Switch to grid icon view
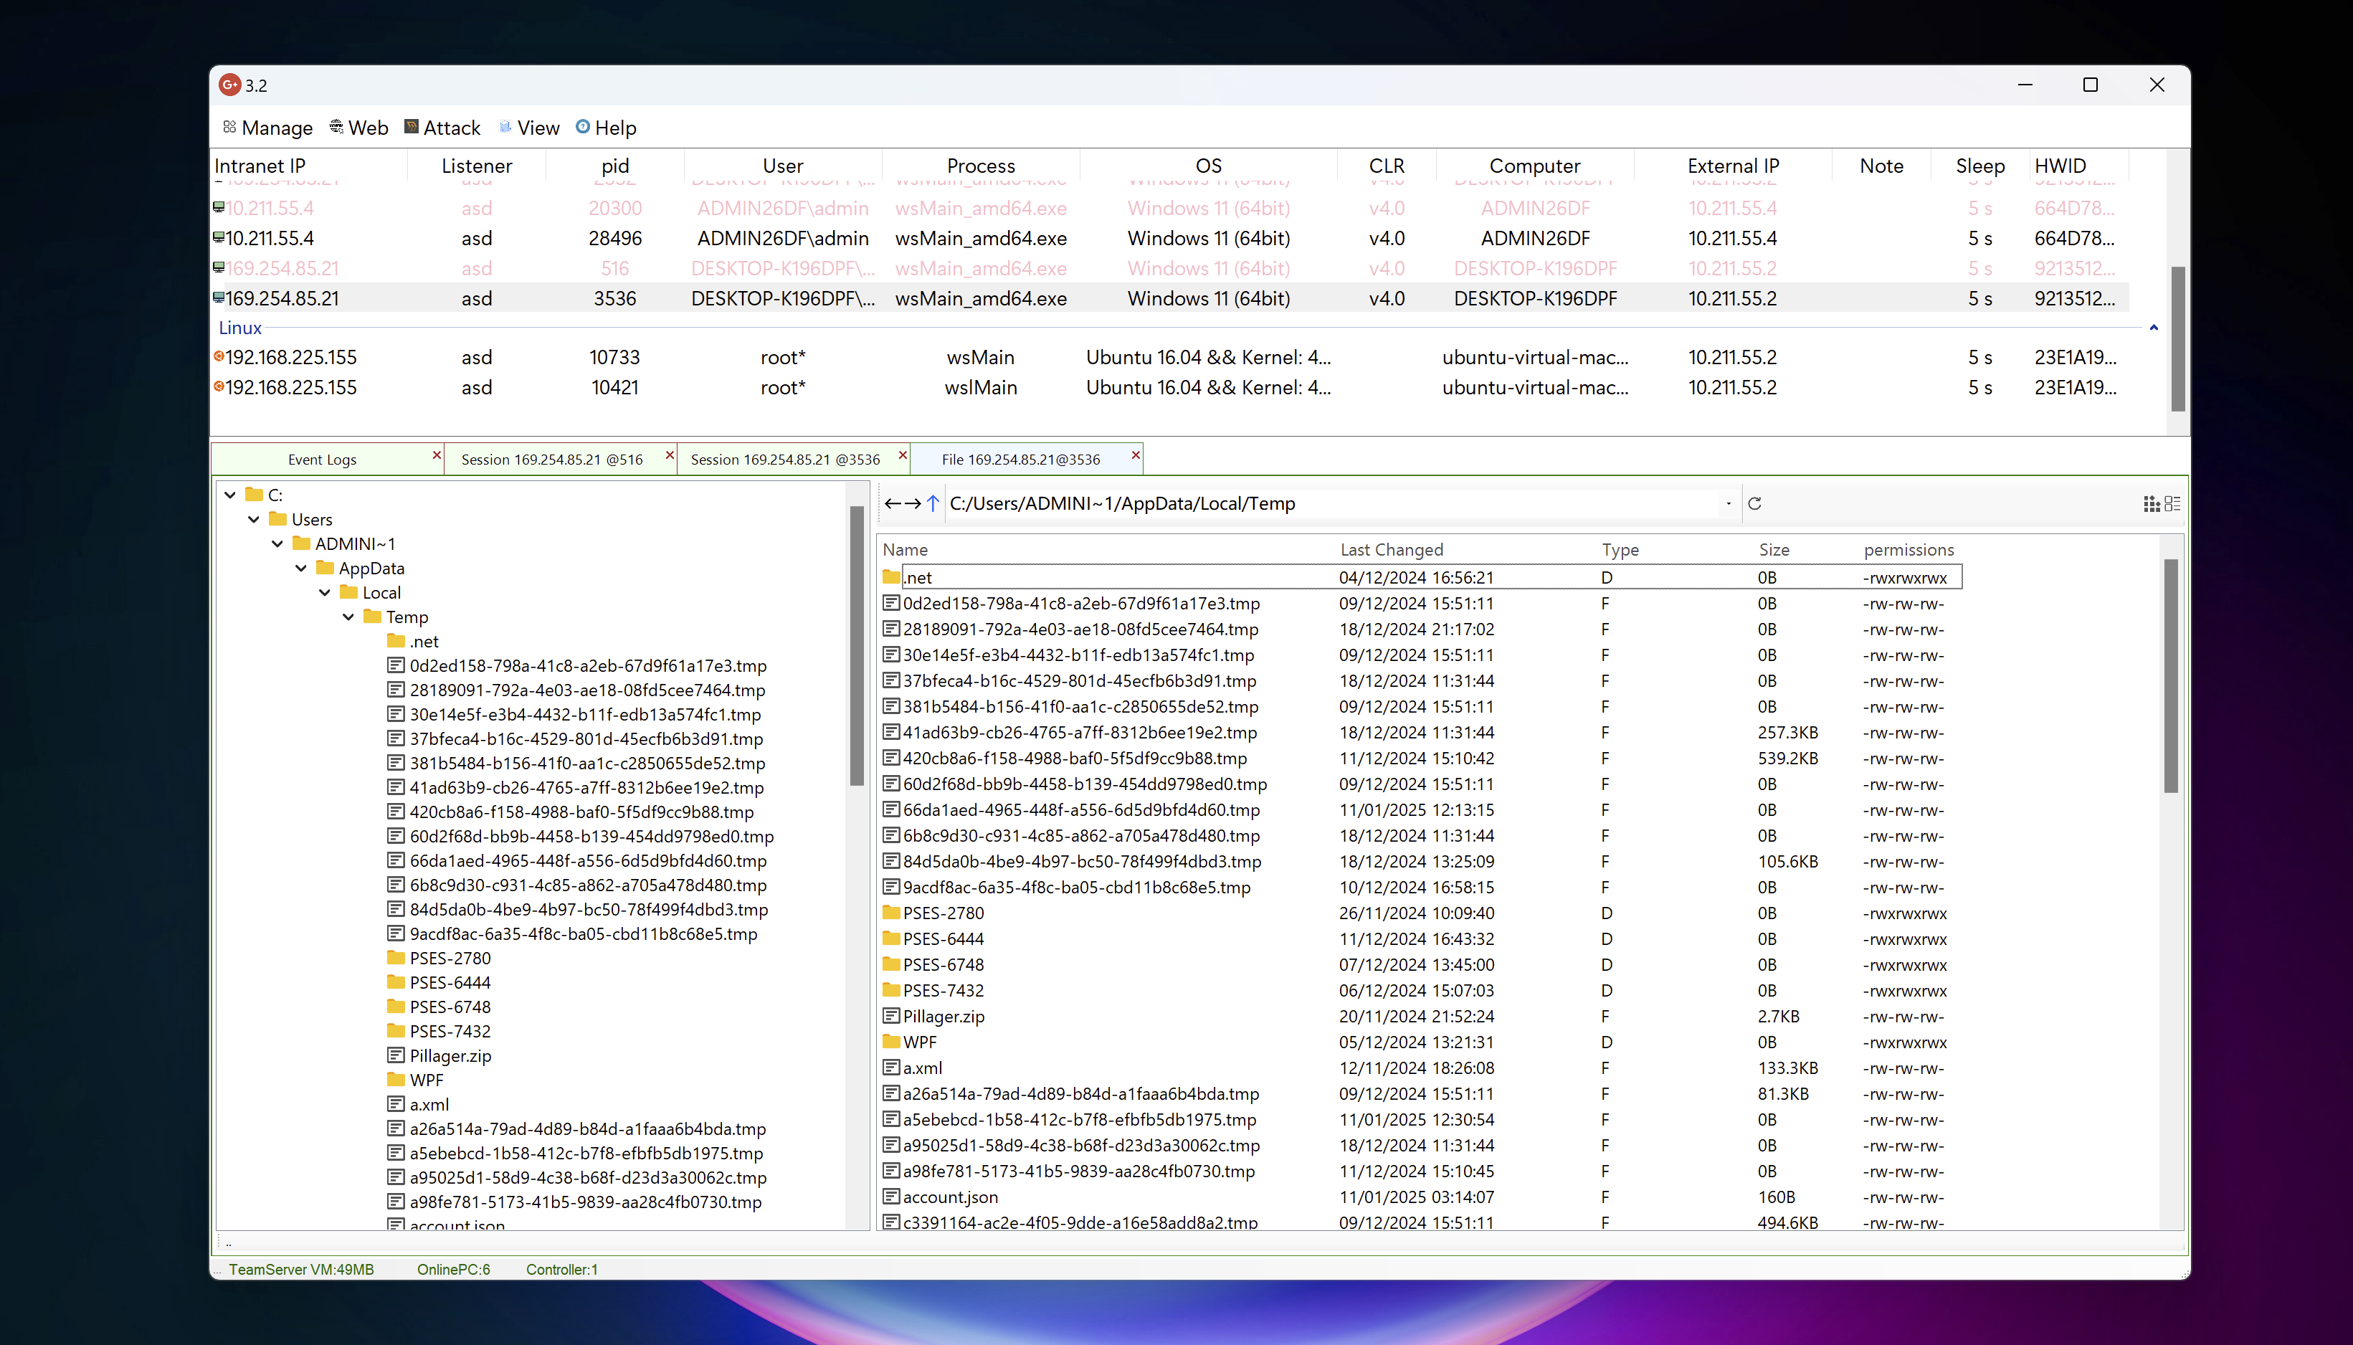 pos(2151,503)
